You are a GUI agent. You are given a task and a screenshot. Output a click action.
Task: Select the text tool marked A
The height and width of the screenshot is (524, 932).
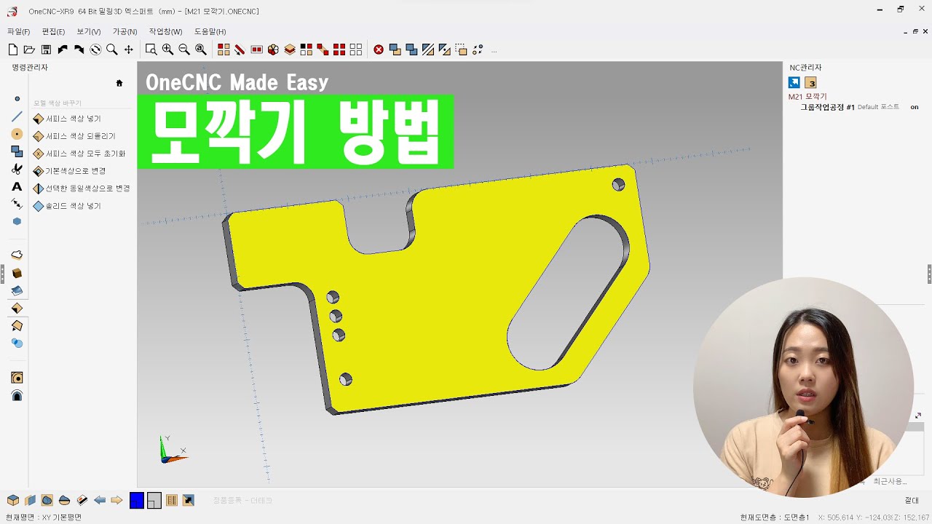click(x=17, y=187)
